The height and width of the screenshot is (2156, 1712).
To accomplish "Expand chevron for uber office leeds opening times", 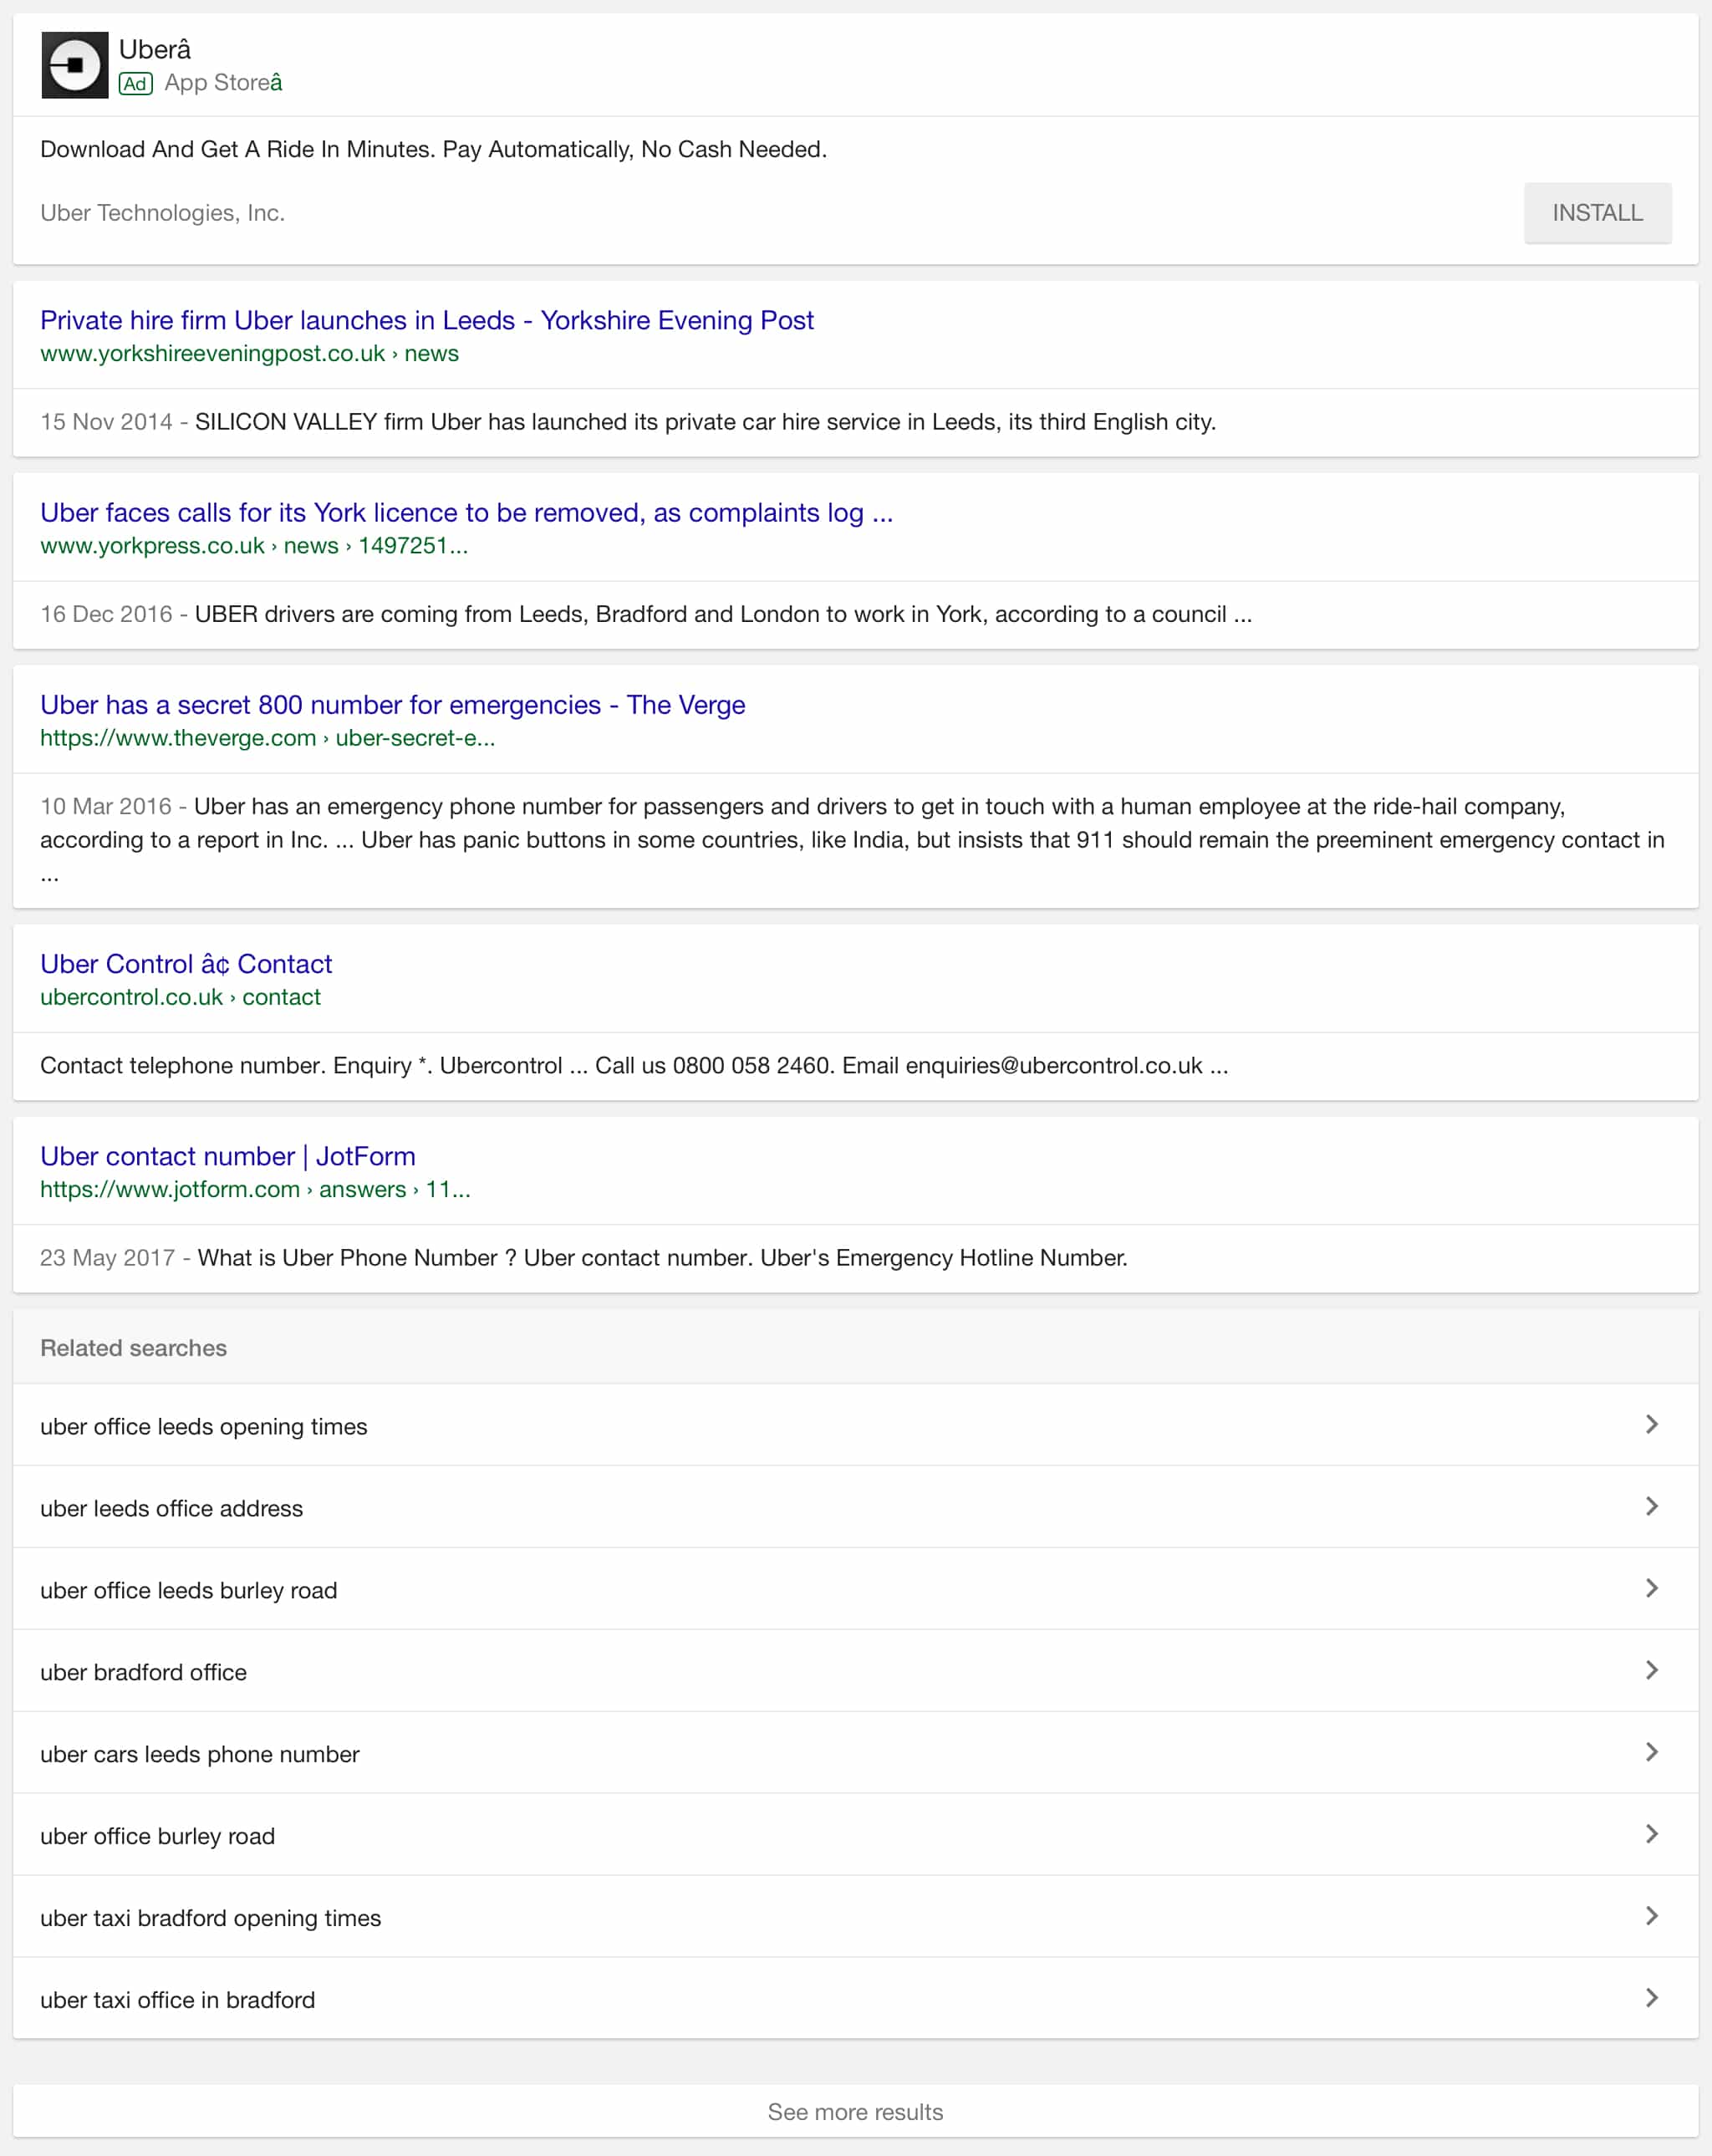I will (x=1651, y=1424).
